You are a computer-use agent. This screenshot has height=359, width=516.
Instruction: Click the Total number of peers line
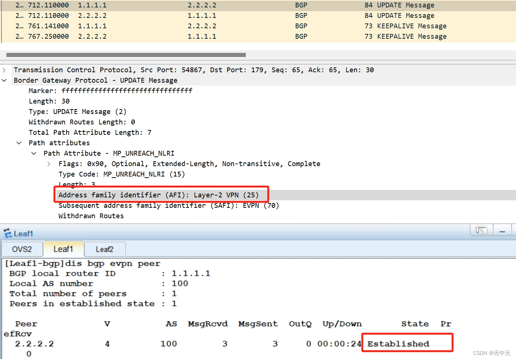[x=93, y=293]
